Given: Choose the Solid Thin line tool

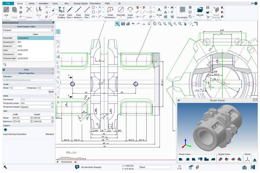Looking at the screenshot, I should coord(87,12).
